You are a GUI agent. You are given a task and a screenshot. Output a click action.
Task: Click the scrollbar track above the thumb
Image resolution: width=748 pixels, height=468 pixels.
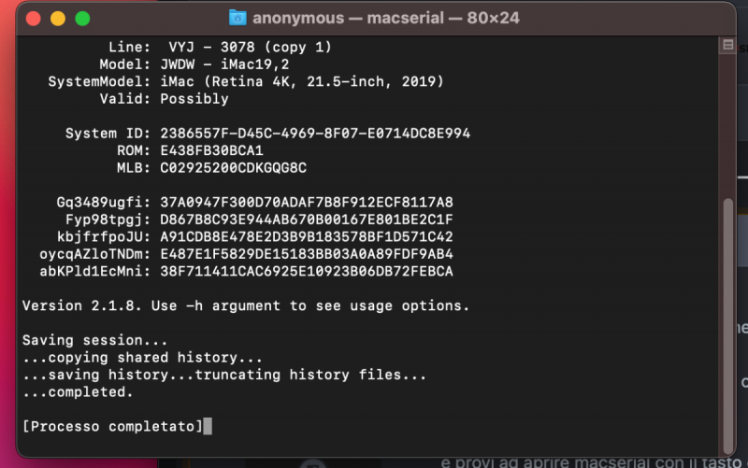pos(728,121)
